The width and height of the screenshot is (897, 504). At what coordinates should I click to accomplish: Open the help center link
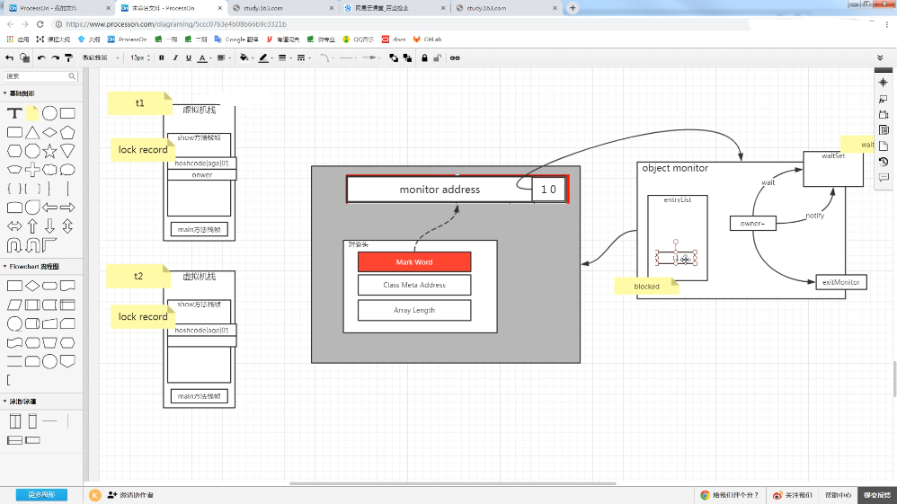pyautogui.click(x=838, y=495)
